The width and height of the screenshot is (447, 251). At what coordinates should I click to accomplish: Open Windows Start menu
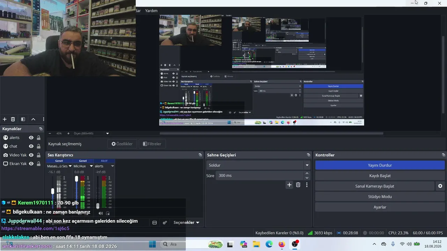pyautogui.click(x=152, y=244)
